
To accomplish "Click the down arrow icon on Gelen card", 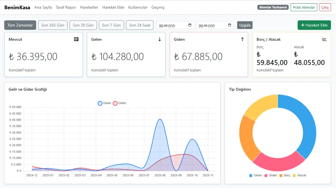I will pyautogui.click(x=160, y=39).
